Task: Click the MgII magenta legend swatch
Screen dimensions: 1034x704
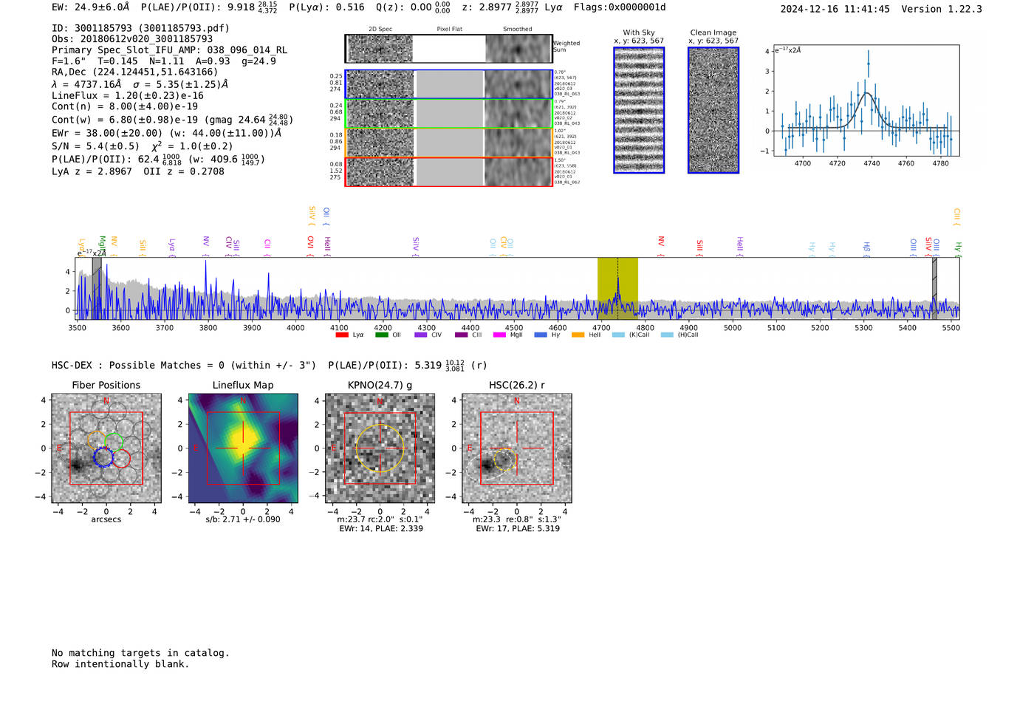Action: pyautogui.click(x=499, y=335)
